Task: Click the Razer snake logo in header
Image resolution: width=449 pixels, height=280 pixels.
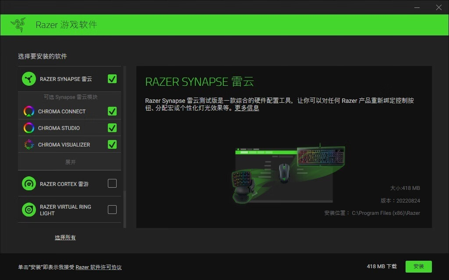Action: click(18, 25)
